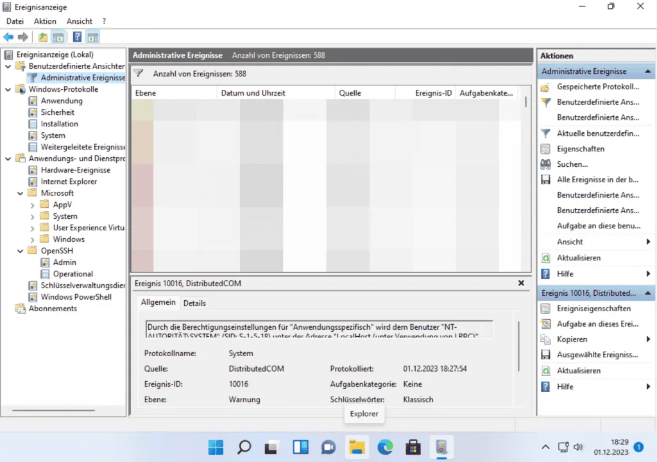Switch to the Details tab

coord(194,303)
